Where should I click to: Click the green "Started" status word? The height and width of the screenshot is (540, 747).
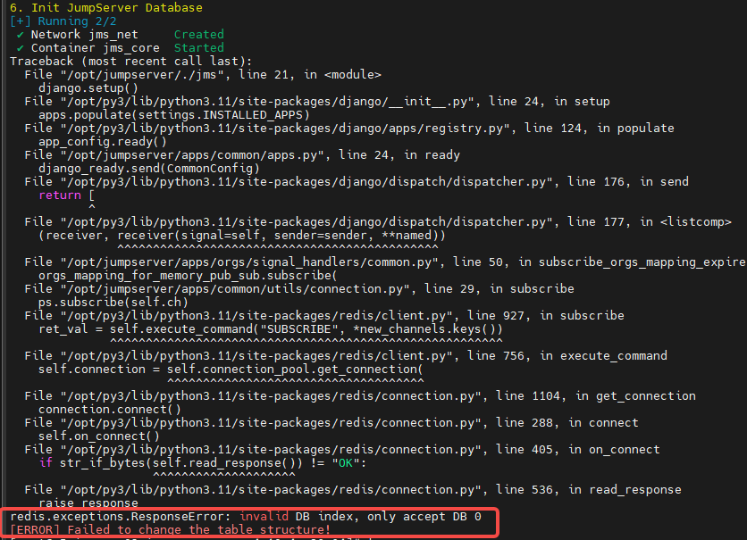[x=198, y=47]
